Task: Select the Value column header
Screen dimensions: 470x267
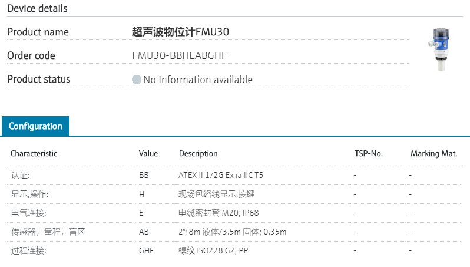Action: (x=148, y=154)
